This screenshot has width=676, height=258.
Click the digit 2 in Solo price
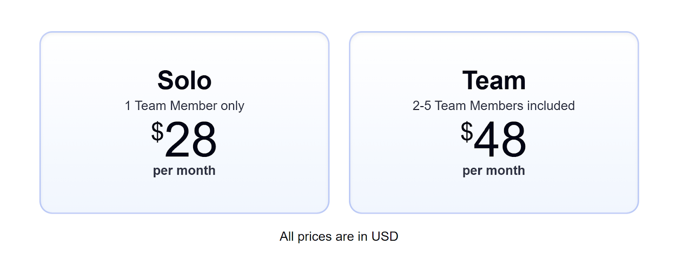(177, 140)
